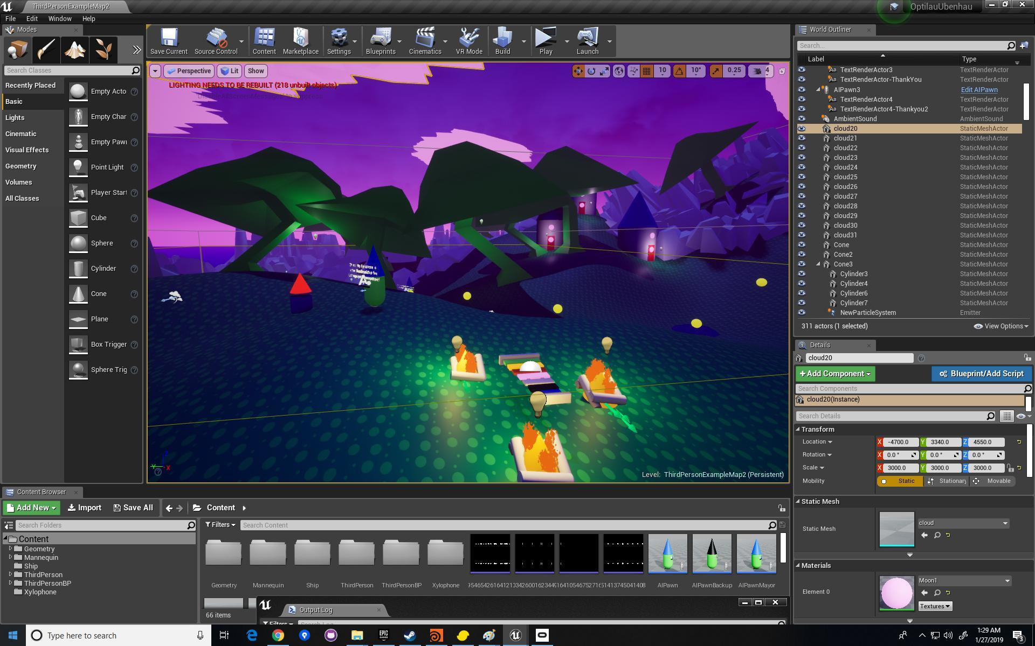Select the Landscape mode icon

[x=75, y=50]
